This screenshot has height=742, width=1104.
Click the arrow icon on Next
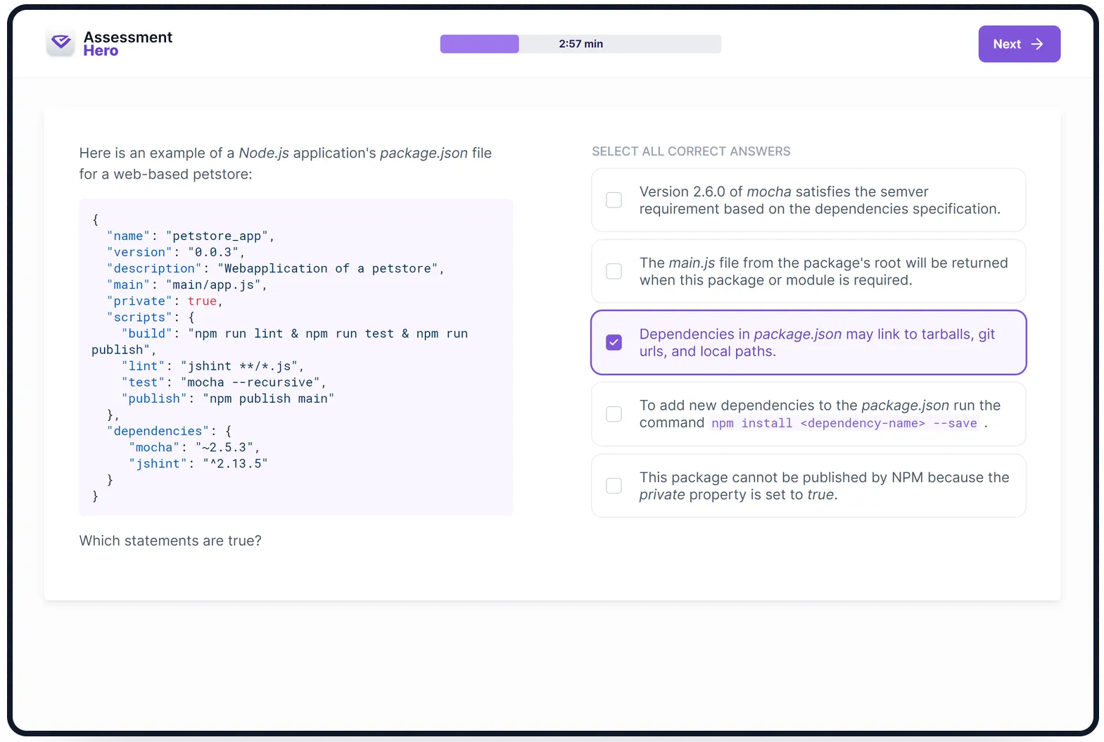point(1037,44)
